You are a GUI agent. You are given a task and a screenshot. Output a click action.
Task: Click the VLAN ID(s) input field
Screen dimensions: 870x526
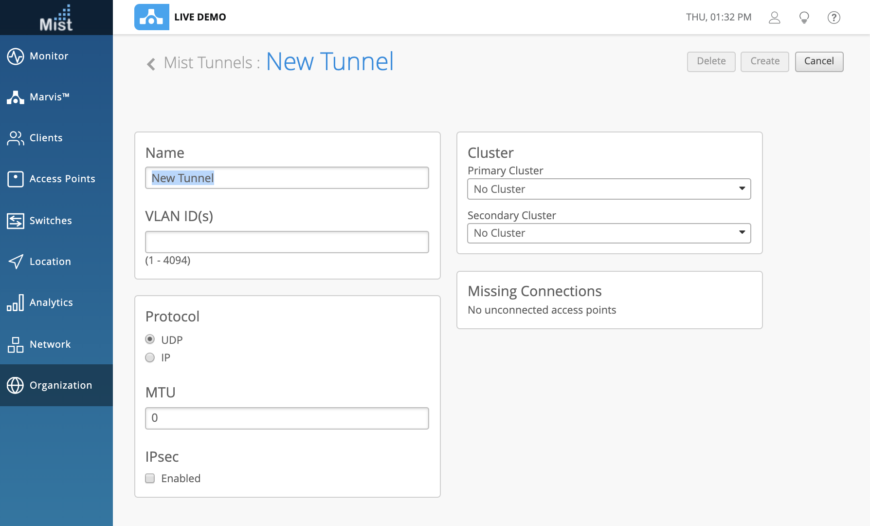287,242
